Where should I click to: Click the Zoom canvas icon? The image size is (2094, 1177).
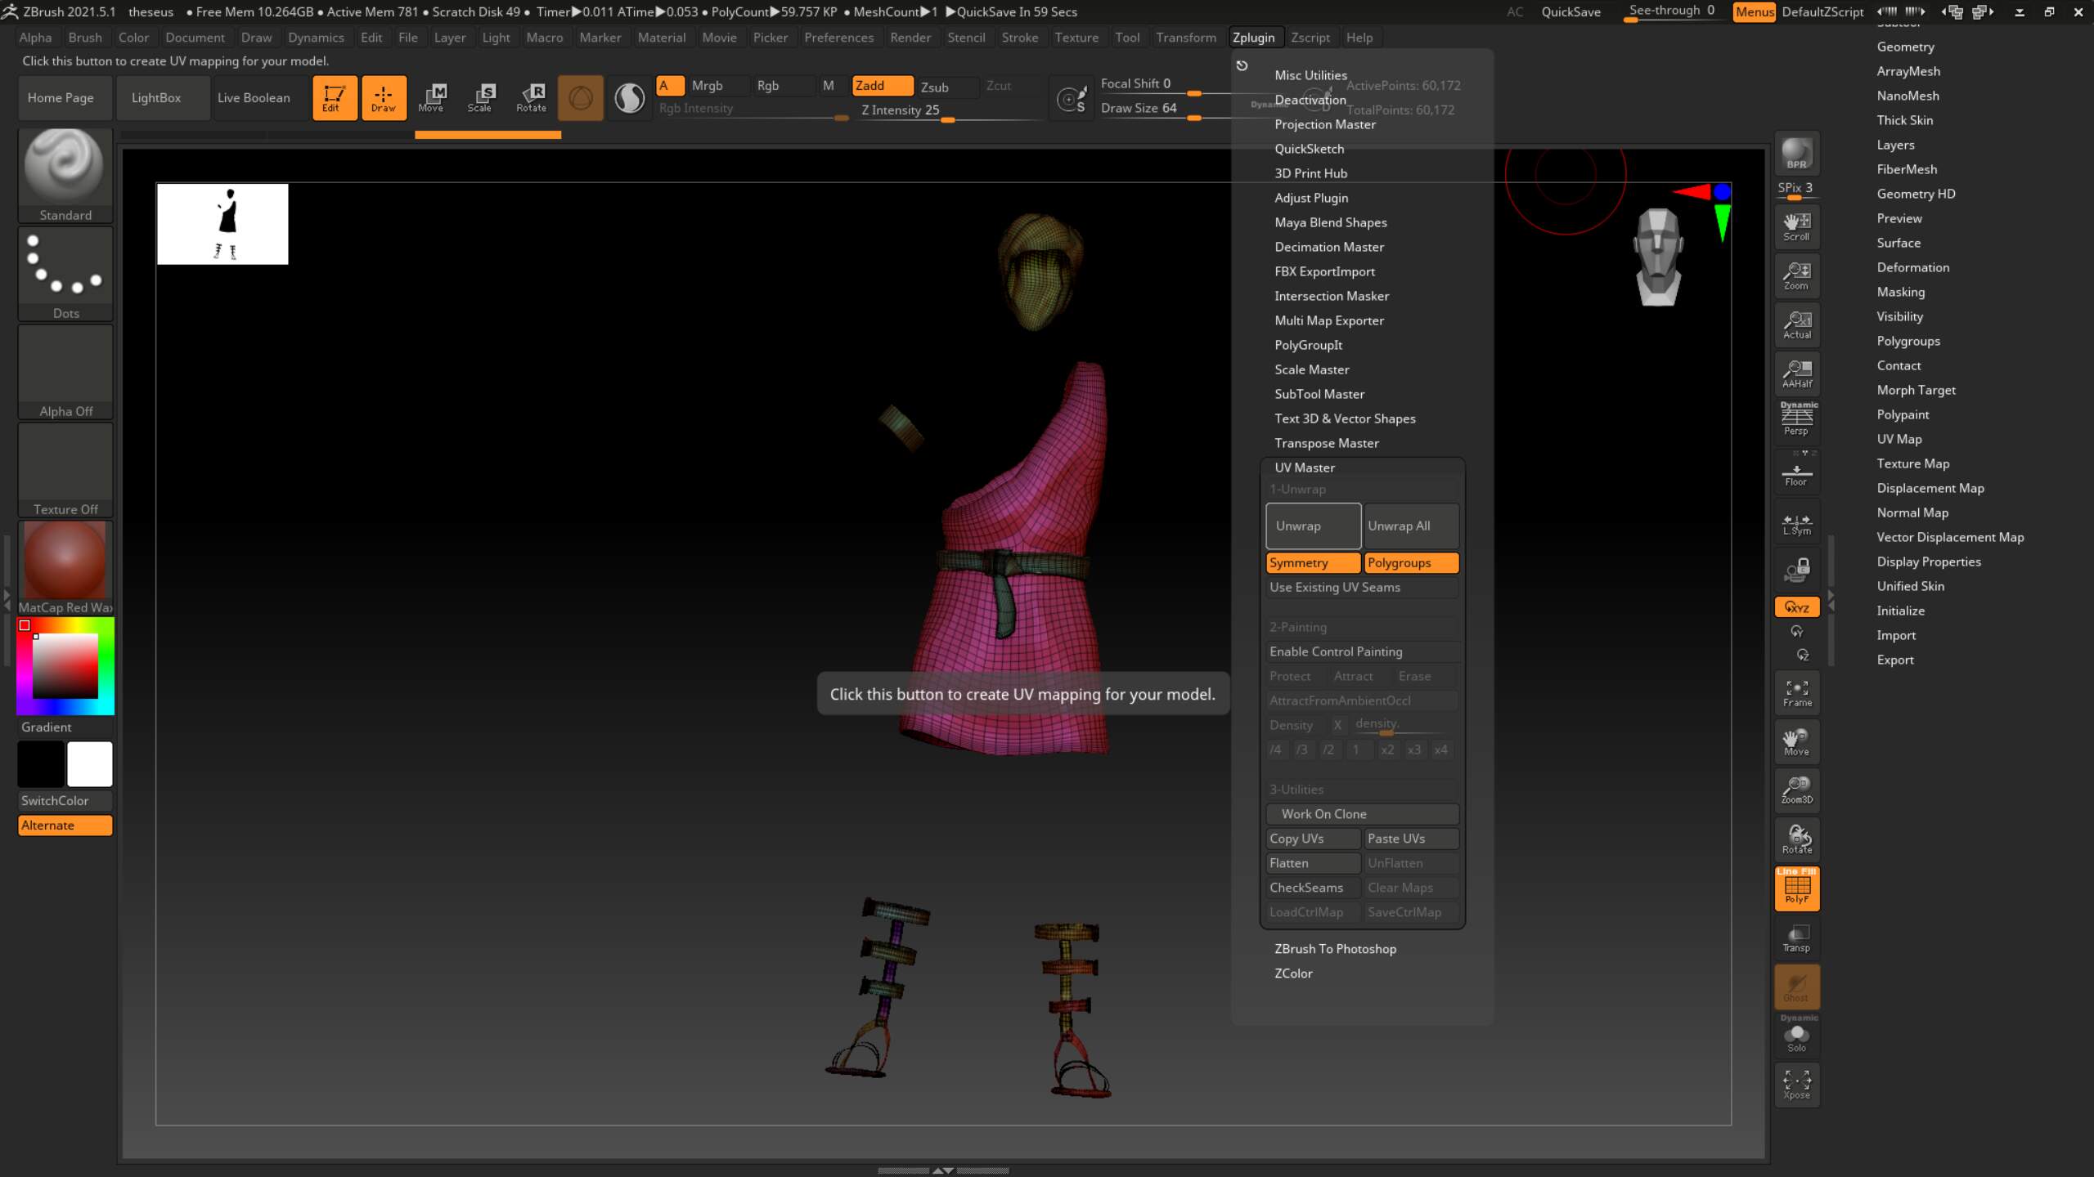[1797, 275]
